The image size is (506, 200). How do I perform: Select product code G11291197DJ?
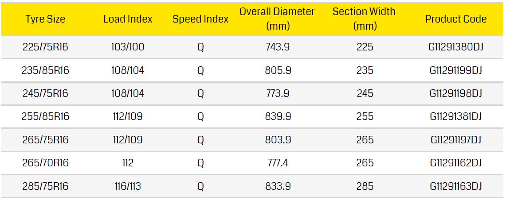[x=455, y=140]
